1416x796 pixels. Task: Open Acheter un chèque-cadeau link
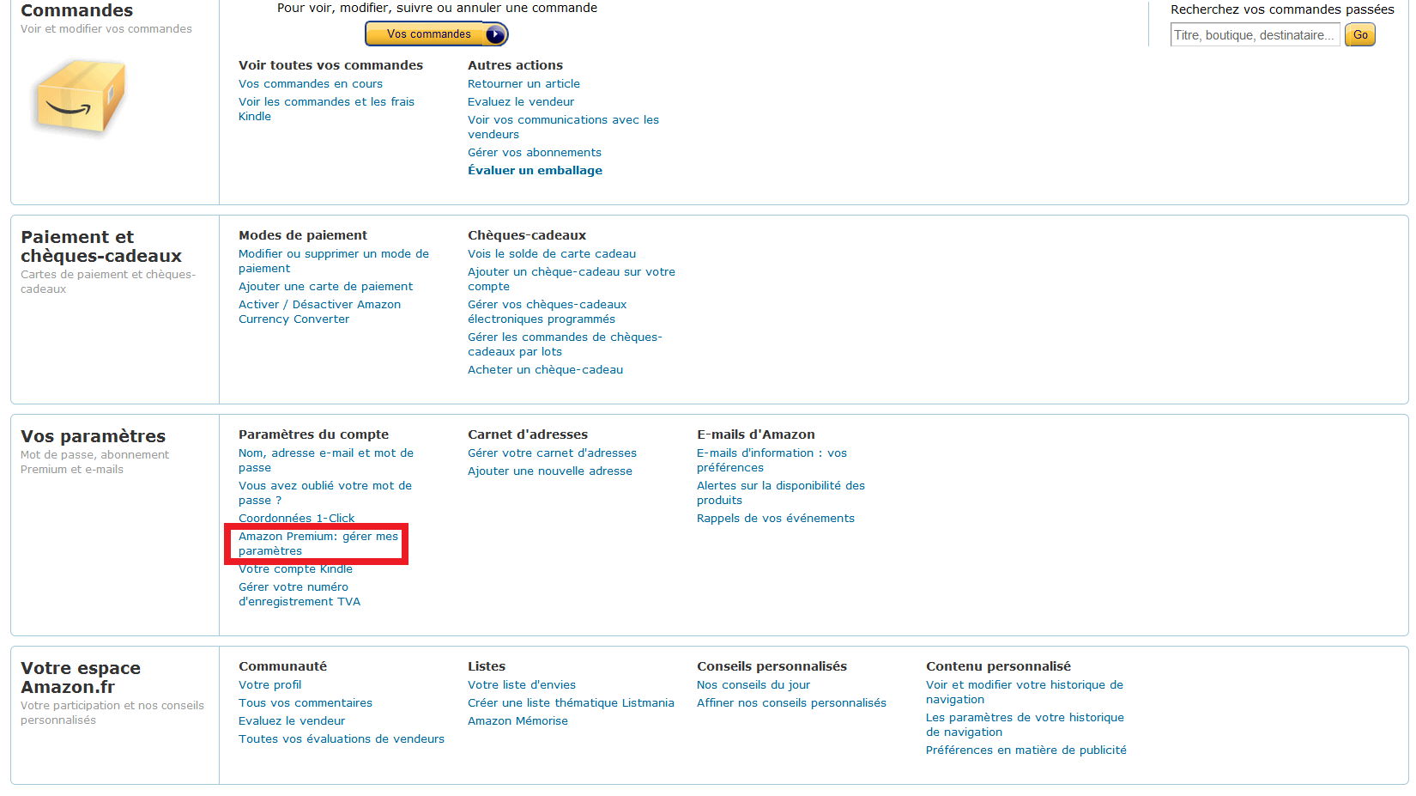tap(545, 370)
